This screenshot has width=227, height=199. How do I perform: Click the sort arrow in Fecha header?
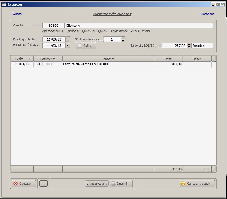pos(30,58)
